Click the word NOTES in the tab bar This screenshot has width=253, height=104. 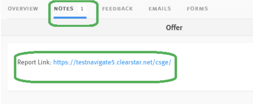point(64,9)
